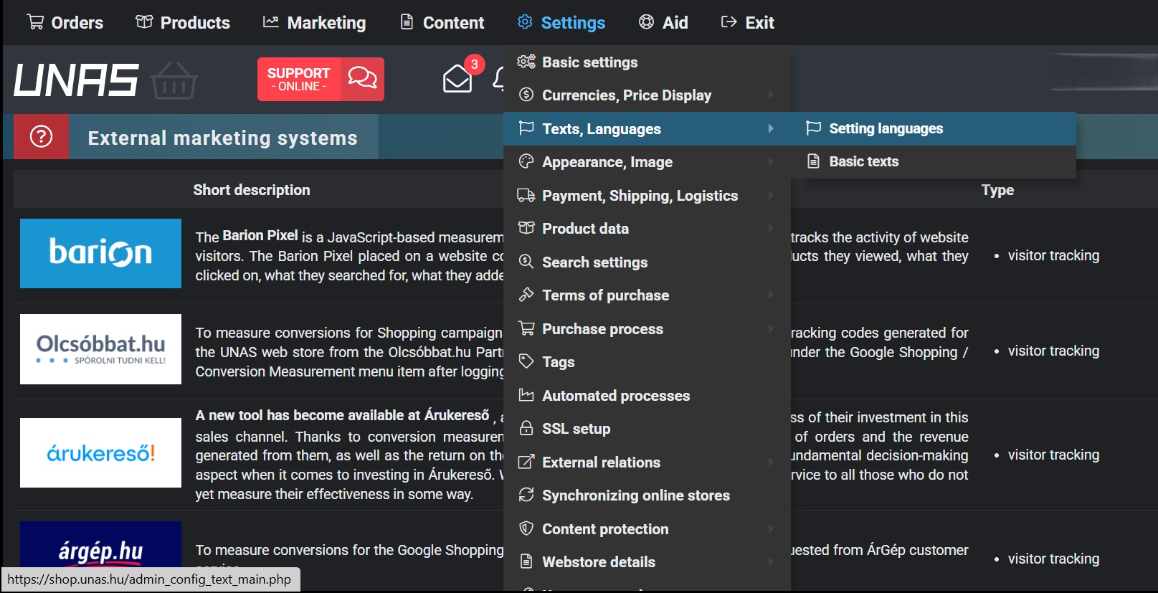Click the Search settings magnifier icon
The image size is (1158, 593).
point(526,262)
